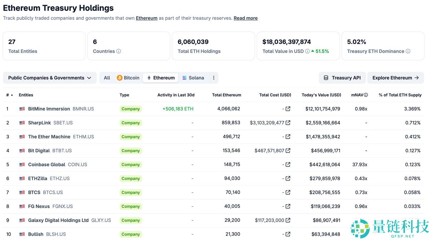Click 0.98x mNAV value for BitMine
This screenshot has height=240, width=429.
coord(361,109)
